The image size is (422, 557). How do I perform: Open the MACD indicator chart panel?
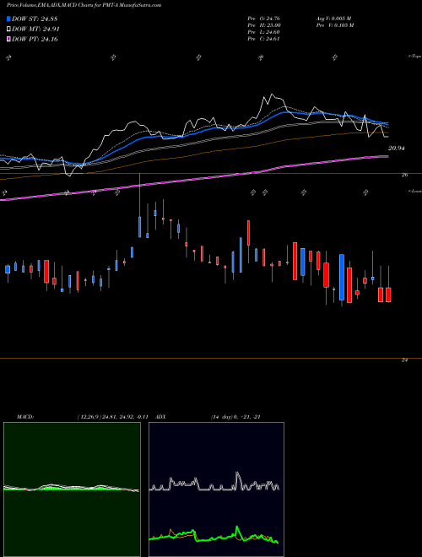pos(72,489)
